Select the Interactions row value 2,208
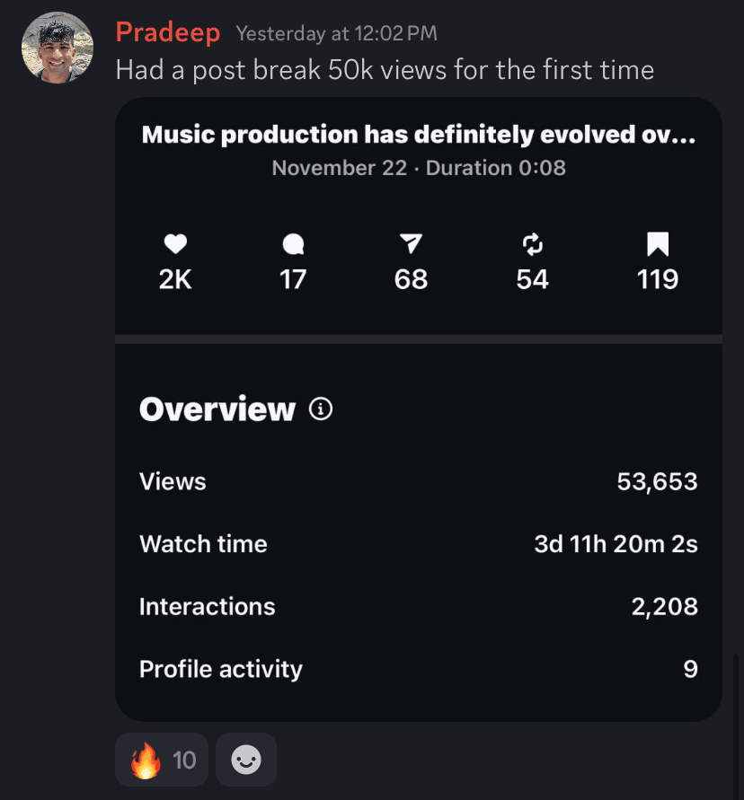 pyautogui.click(x=664, y=607)
